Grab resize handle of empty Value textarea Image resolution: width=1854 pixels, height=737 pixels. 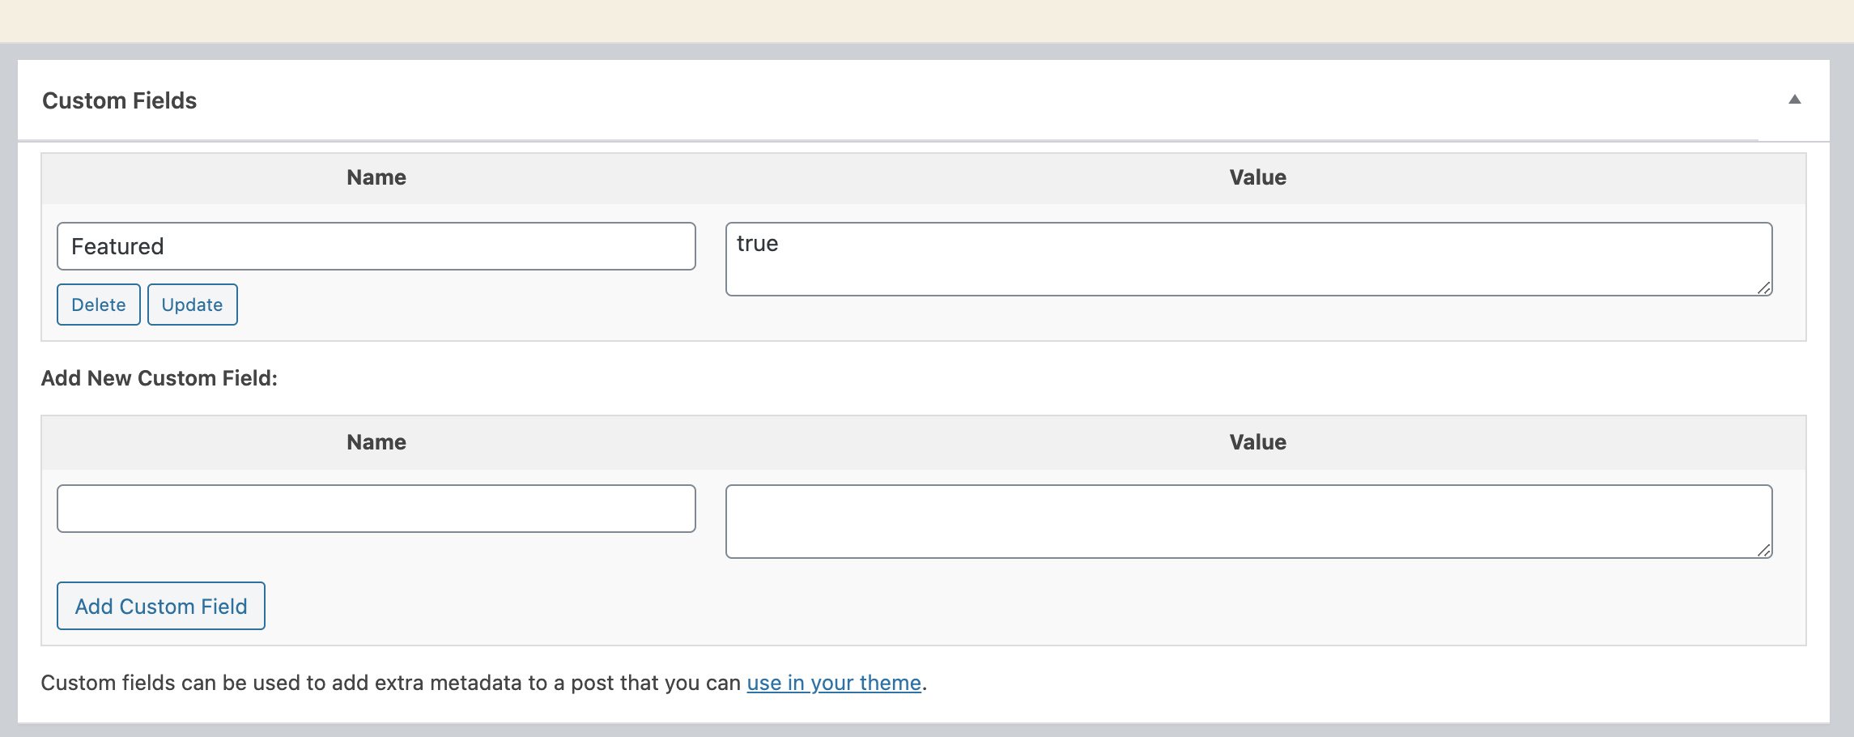pos(1763,550)
